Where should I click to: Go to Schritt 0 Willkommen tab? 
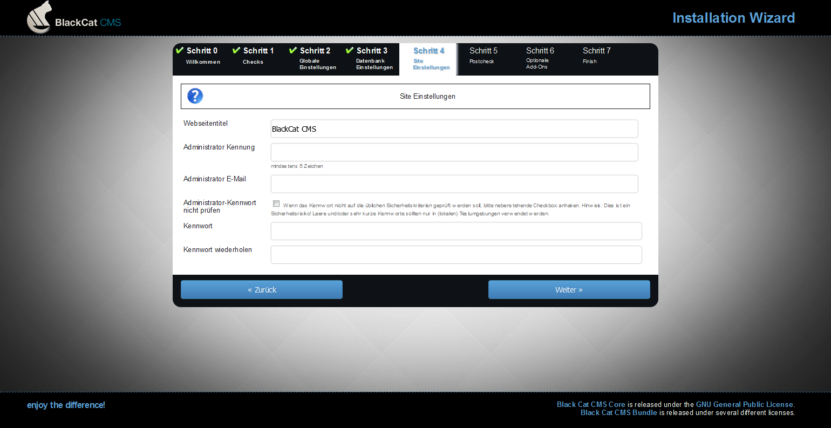201,59
